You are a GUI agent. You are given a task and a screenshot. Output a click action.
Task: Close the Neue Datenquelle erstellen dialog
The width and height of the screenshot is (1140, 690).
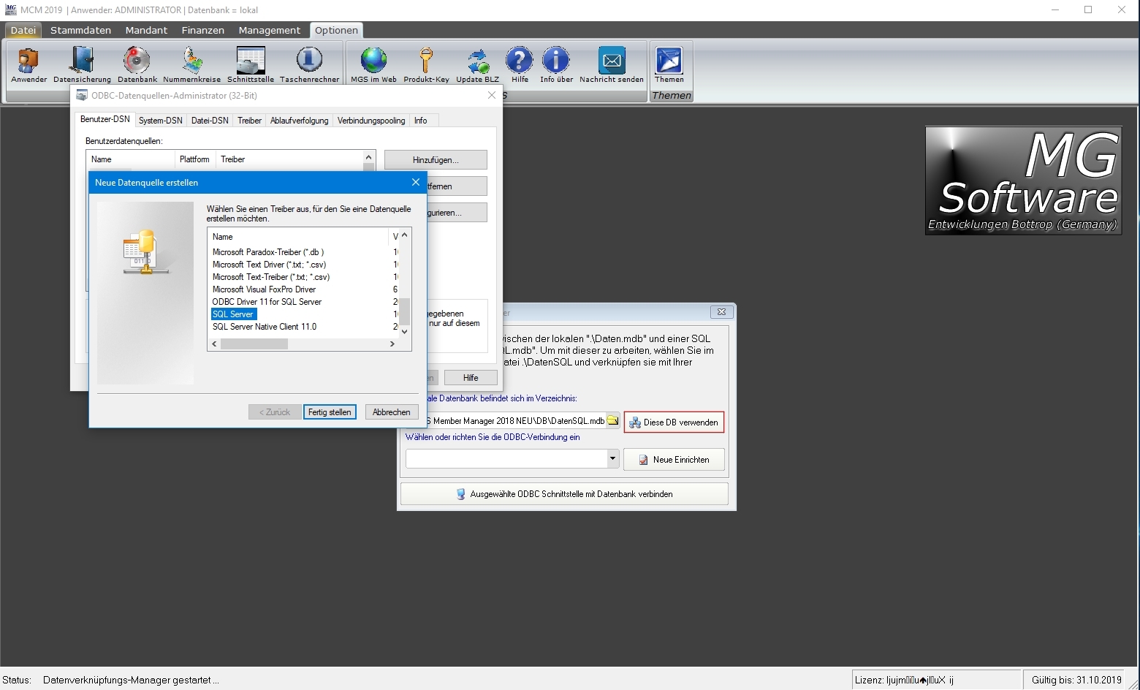[x=415, y=182]
